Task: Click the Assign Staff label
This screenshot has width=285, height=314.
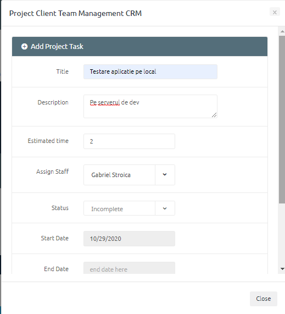Action: point(52,172)
